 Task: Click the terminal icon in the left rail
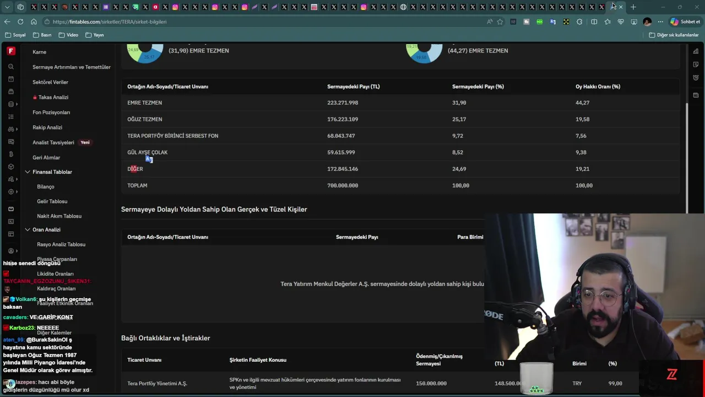coord(11,222)
